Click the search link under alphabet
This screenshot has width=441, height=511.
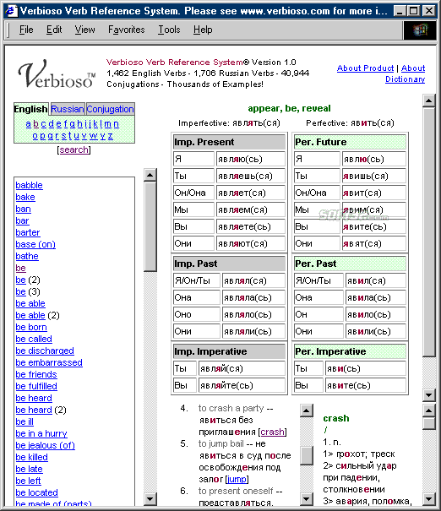click(x=74, y=149)
